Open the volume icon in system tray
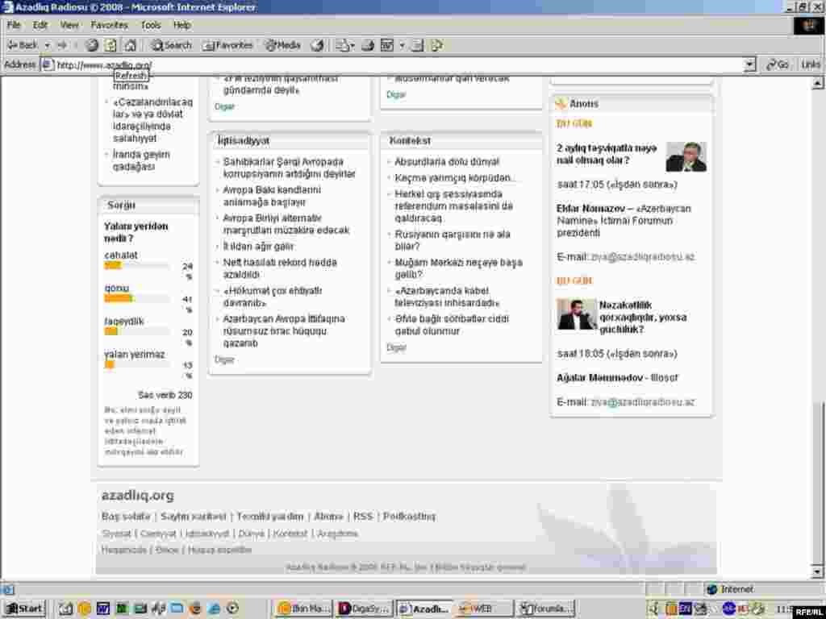Viewport: 826px width, 619px height. 700,609
